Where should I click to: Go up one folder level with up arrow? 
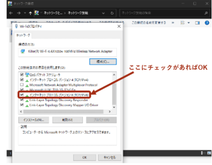point(30,13)
